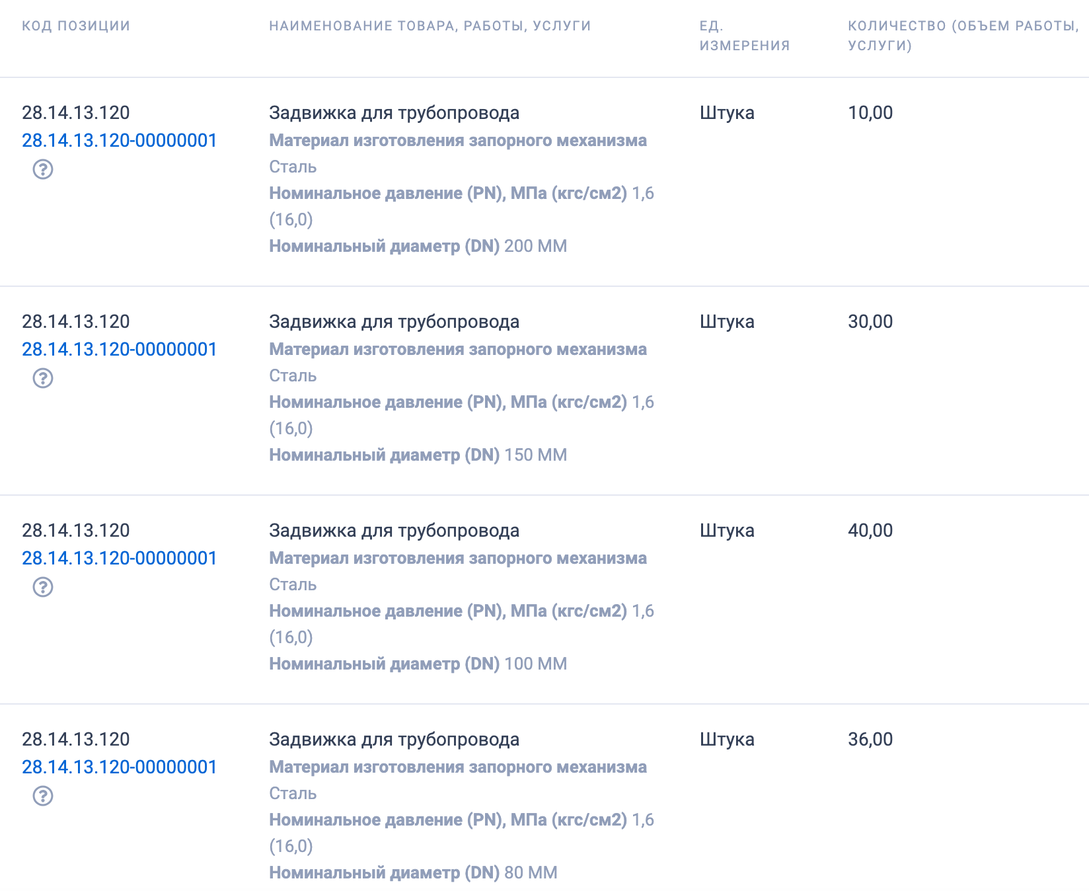Click Номинальный диаметр (DN) 200 ММ text
The height and width of the screenshot is (891, 1089).
click(x=418, y=245)
